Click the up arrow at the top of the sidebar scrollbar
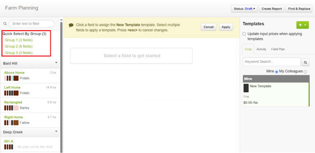 pos(61,20)
